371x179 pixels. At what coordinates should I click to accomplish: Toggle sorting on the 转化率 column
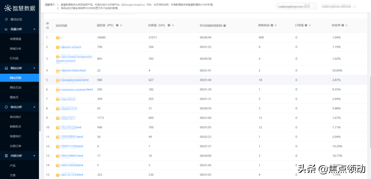point(347,25)
